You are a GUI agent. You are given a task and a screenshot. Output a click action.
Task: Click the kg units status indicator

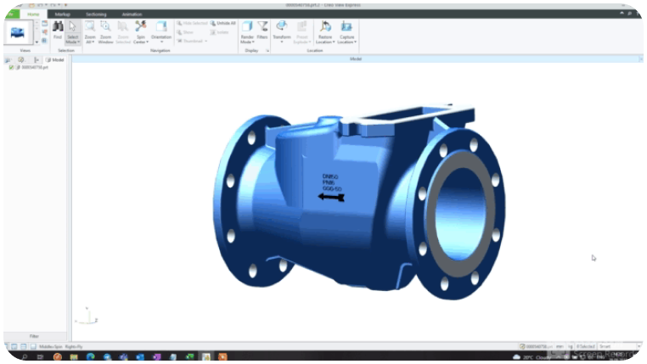click(x=571, y=347)
